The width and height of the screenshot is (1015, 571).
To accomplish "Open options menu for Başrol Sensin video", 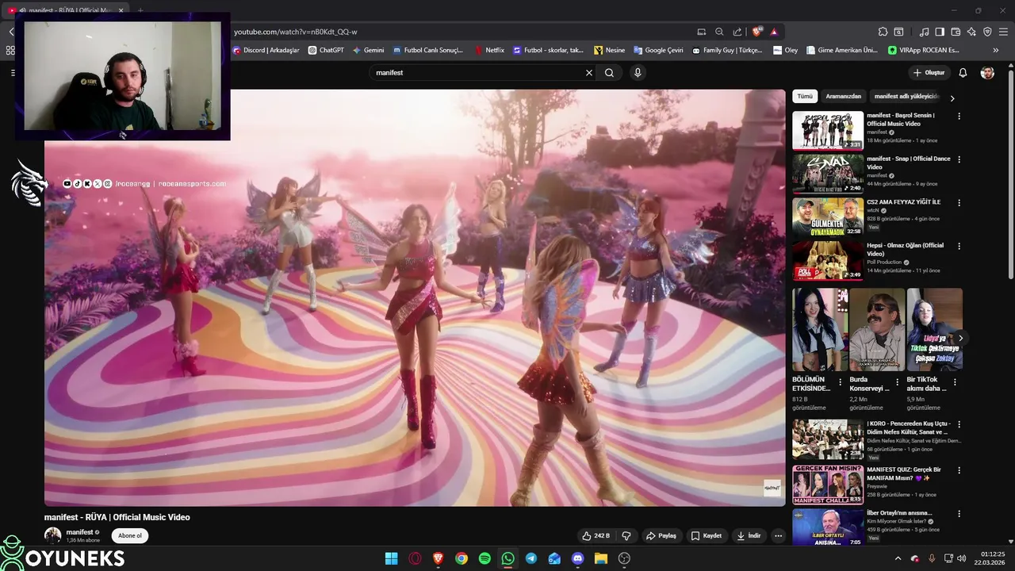I will [x=959, y=116].
